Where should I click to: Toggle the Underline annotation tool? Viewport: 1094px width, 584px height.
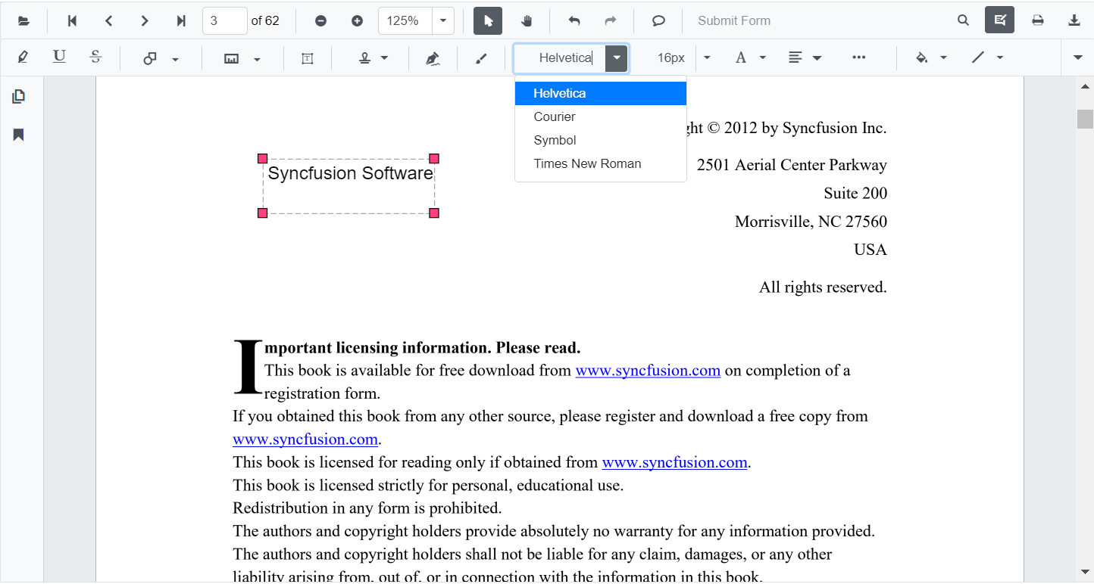(58, 57)
